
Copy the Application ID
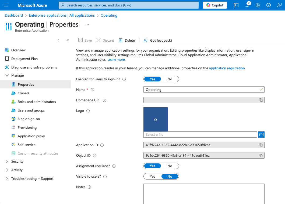point(261,145)
